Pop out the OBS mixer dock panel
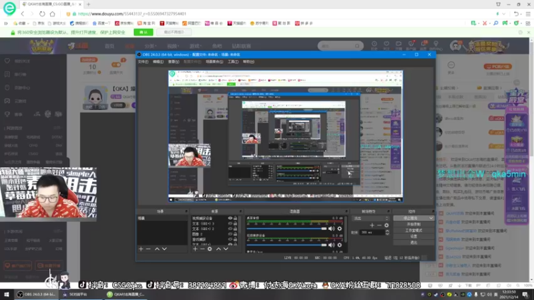534x300 pixels. click(346, 211)
